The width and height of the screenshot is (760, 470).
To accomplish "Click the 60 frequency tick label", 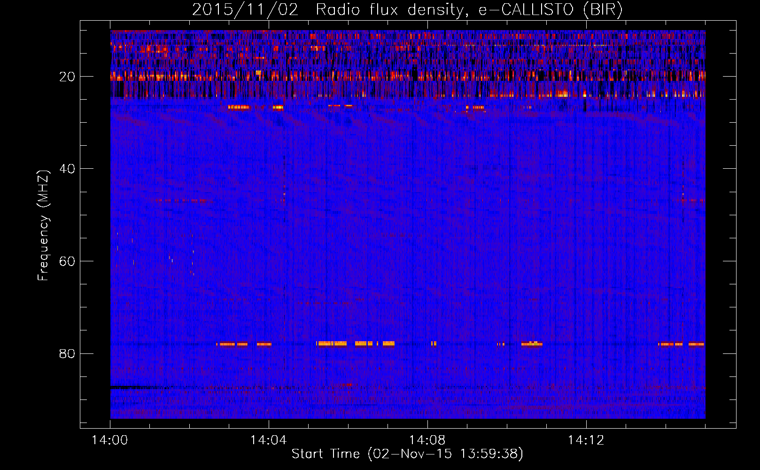I will pos(67,261).
